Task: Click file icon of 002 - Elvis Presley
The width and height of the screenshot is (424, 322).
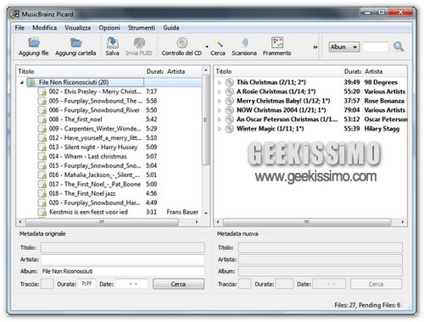Action: 42,92
